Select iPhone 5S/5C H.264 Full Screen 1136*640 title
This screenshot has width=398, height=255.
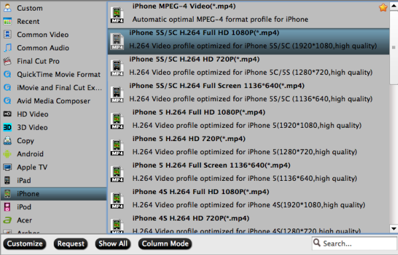(216, 85)
